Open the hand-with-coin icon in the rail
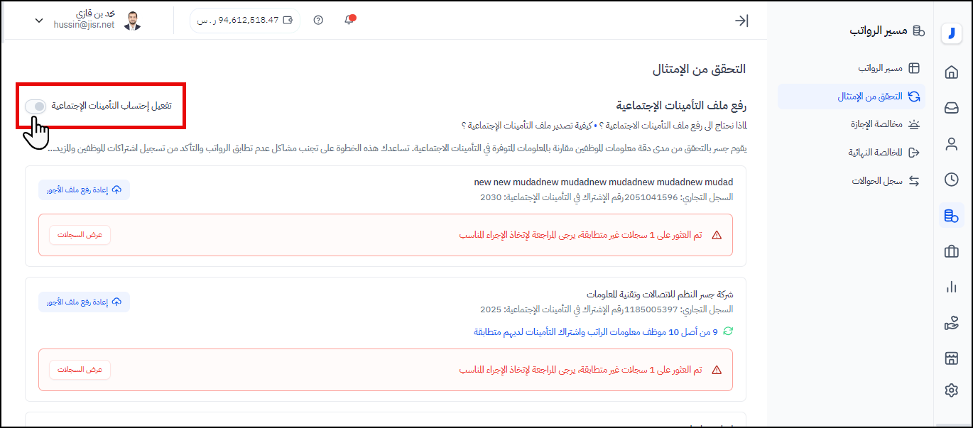 [951, 323]
